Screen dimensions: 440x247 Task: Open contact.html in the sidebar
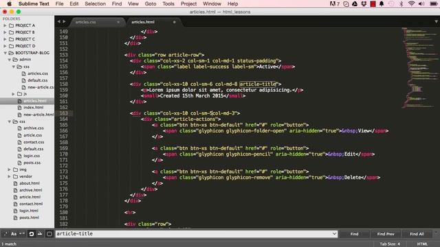[x=31, y=204]
